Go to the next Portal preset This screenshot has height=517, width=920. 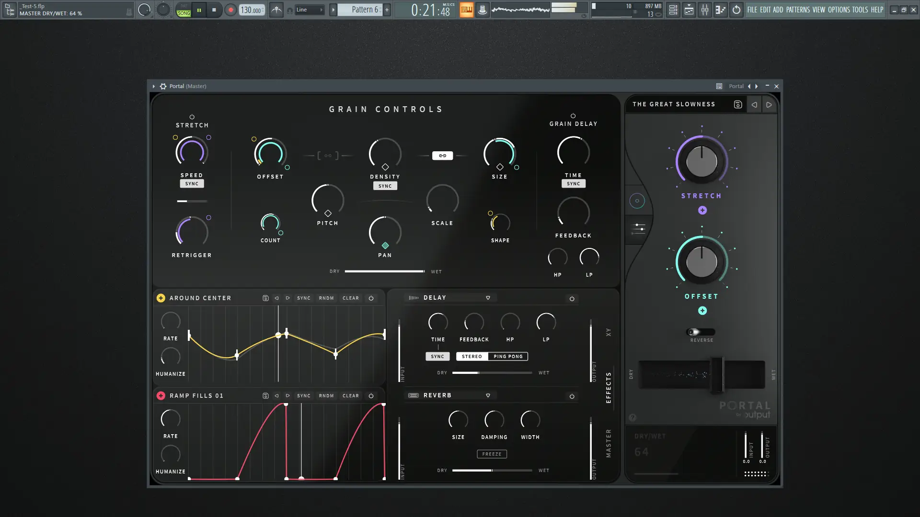(769, 104)
